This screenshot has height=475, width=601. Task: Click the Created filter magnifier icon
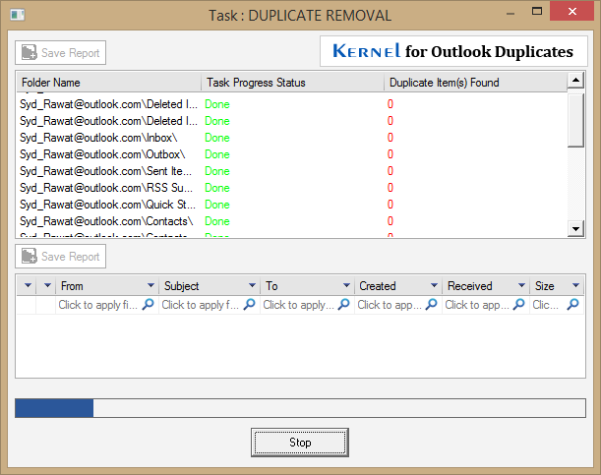(432, 304)
